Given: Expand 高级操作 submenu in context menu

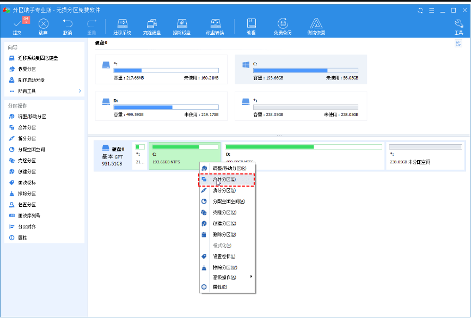Looking at the screenshot, I should [226, 277].
